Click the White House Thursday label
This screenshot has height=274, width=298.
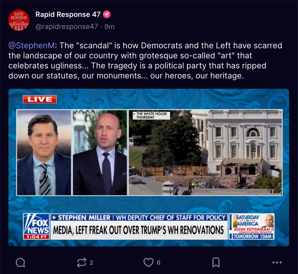(x=151, y=115)
